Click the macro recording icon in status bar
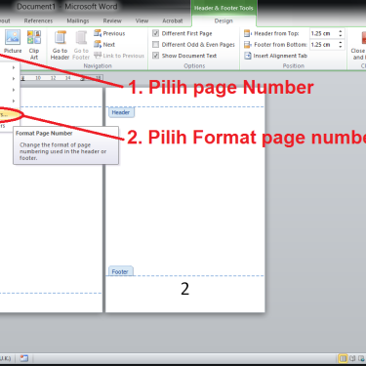This screenshot has width=366, height=366. click(x=24, y=358)
